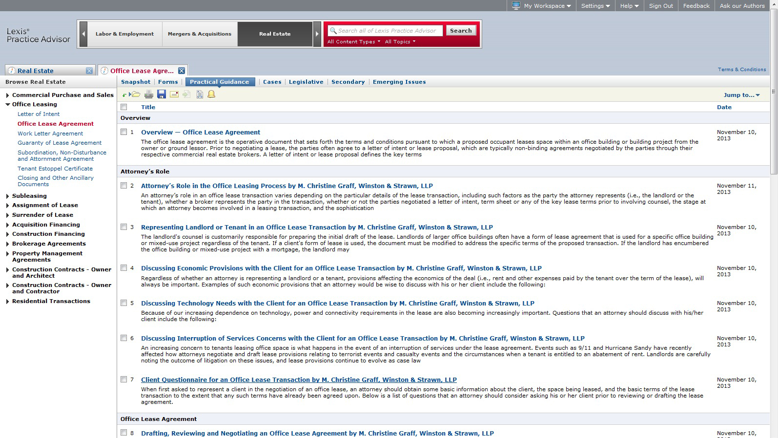The width and height of the screenshot is (778, 438).
Task: Expand the Assignment of Lease tree node
Action: point(8,206)
